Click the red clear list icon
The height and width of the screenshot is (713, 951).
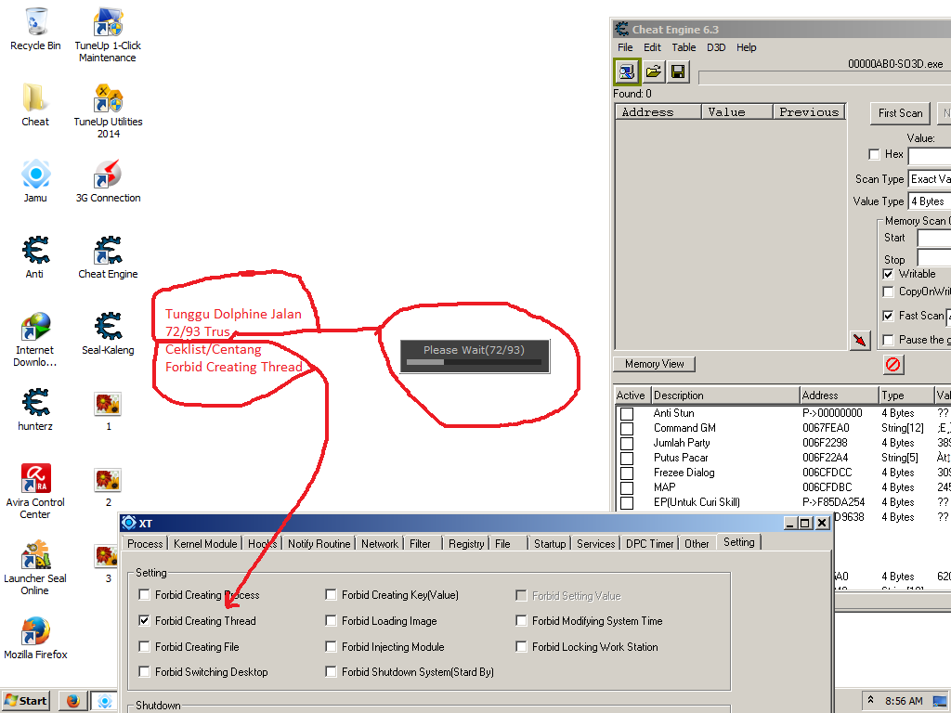(x=892, y=364)
